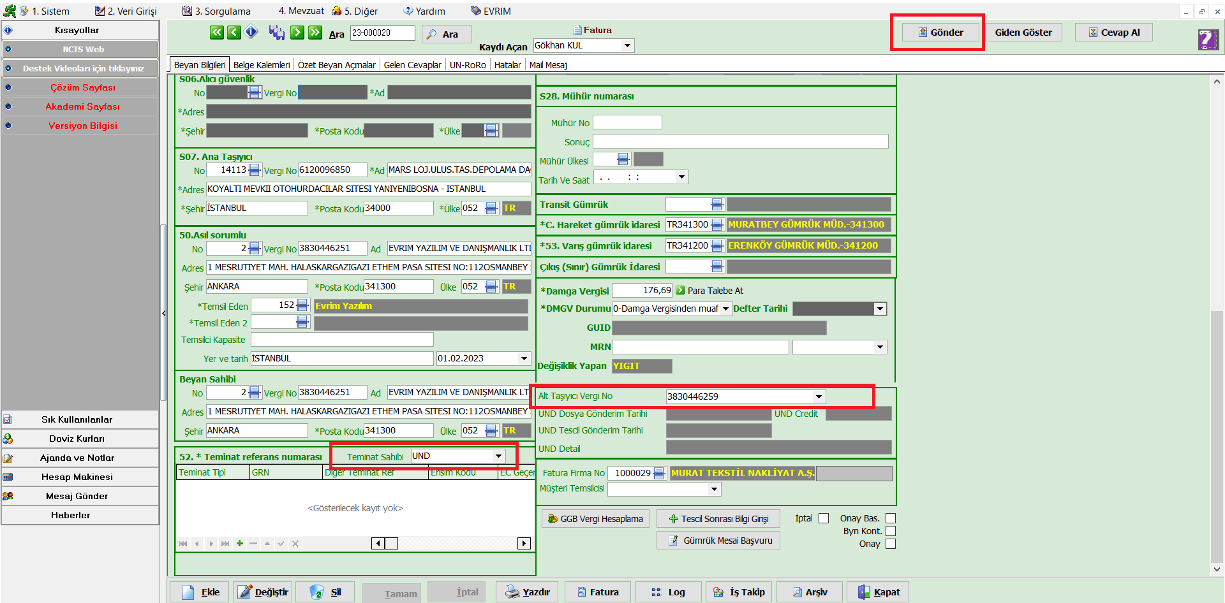Expand Kaydı Açan Gökhan KUL dropdown
This screenshot has width=1225, height=603.
[628, 46]
